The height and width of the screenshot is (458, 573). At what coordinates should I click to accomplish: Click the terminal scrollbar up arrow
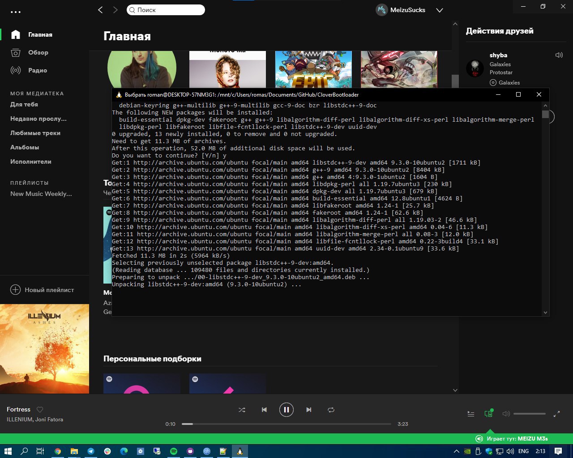point(545,106)
